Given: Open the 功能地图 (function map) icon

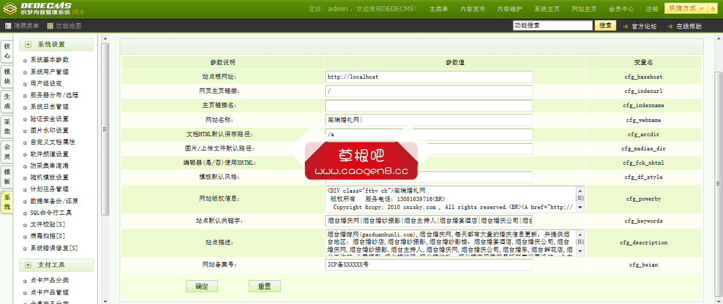Looking at the screenshot, I should [49, 25].
